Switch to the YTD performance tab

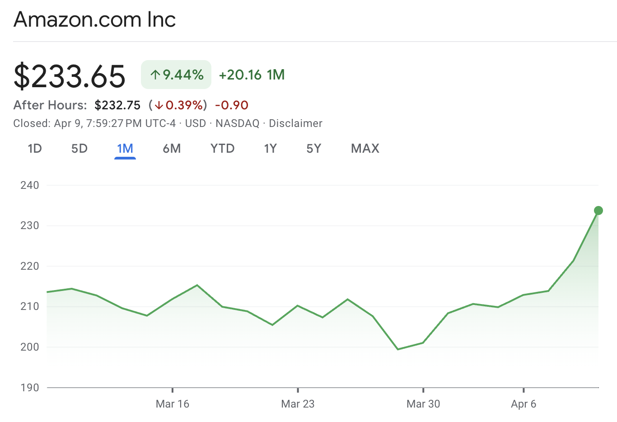click(222, 148)
